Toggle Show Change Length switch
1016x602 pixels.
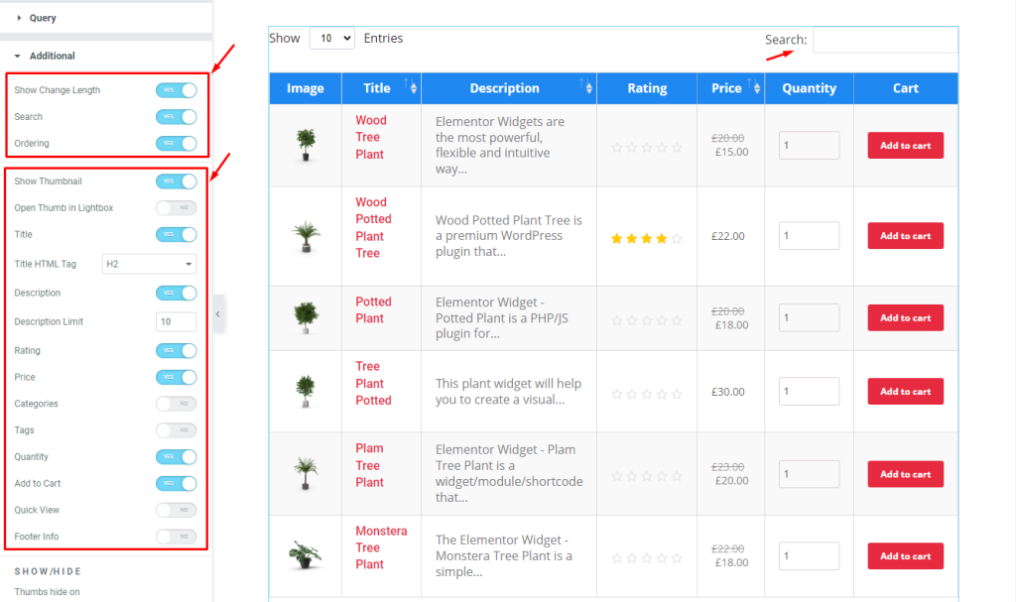point(177,90)
